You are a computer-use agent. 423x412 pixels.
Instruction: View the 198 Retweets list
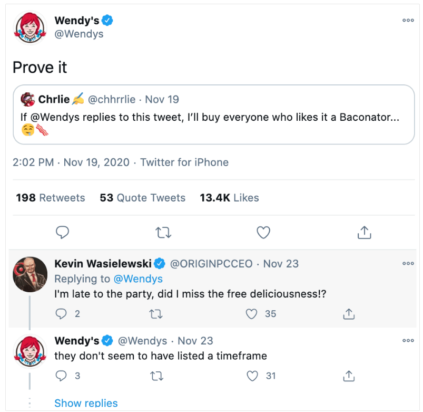click(51, 198)
